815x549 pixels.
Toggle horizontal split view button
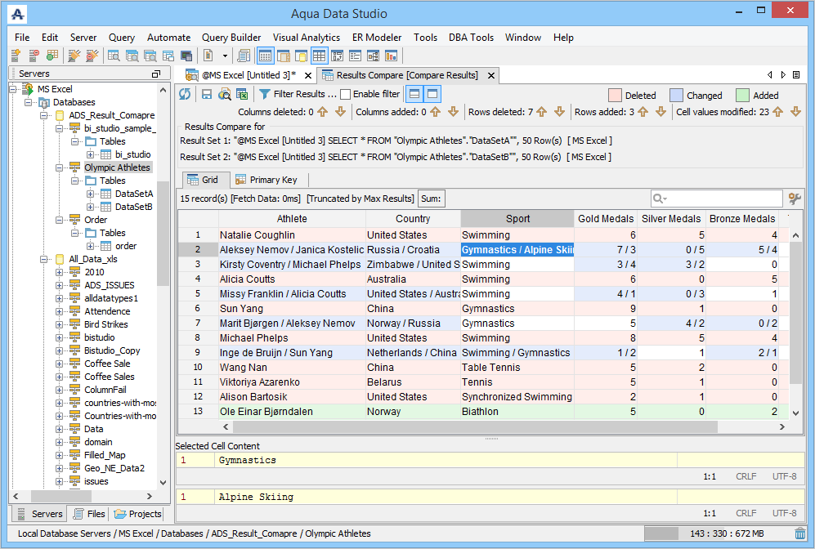coord(414,94)
